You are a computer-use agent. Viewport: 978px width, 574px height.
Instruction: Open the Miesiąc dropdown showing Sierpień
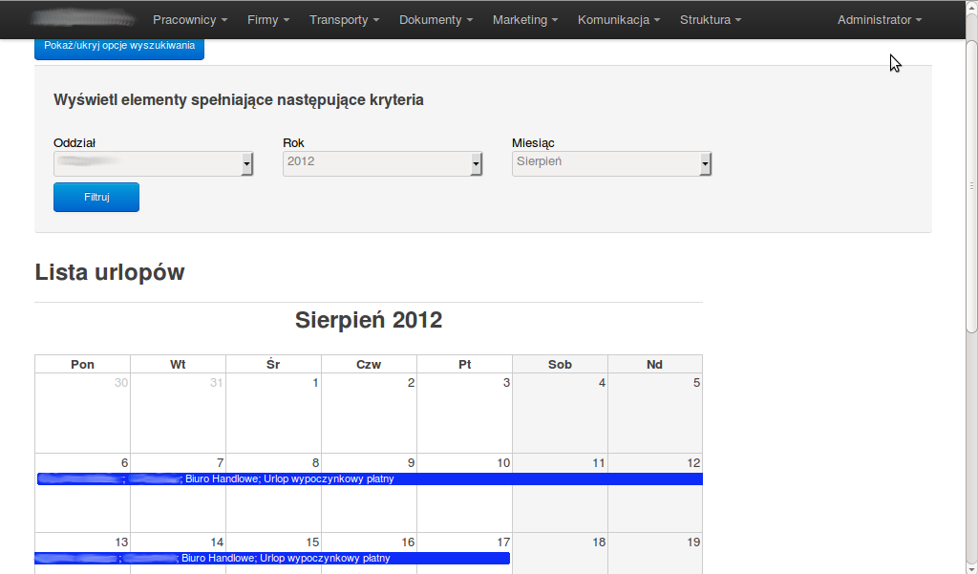click(x=612, y=163)
